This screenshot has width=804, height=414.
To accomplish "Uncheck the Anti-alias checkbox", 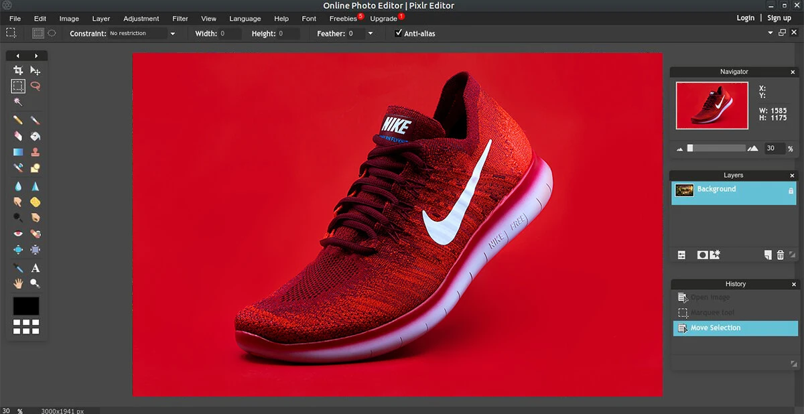I will [x=399, y=33].
